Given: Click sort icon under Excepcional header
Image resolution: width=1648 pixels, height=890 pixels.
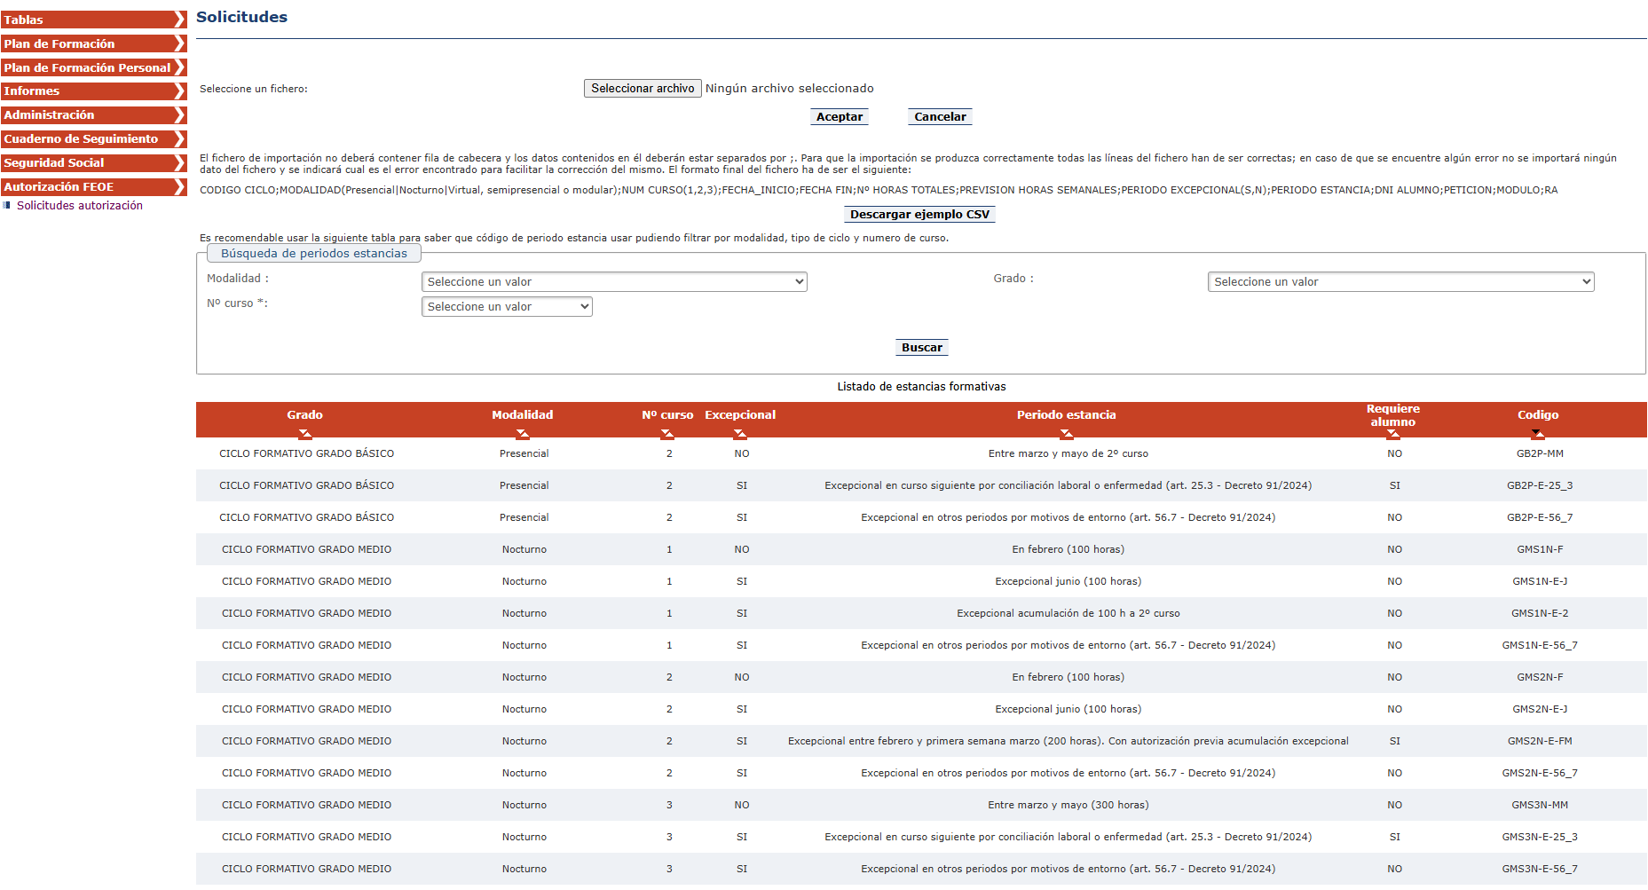Looking at the screenshot, I should click(x=740, y=434).
